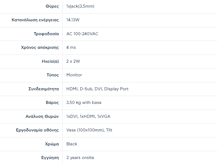Click the Χρόνος απόκρισης label

pos(40,47)
